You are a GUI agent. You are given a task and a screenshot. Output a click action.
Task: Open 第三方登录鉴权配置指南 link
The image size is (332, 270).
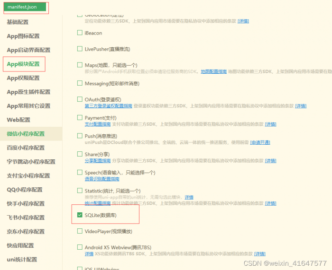point(109,106)
